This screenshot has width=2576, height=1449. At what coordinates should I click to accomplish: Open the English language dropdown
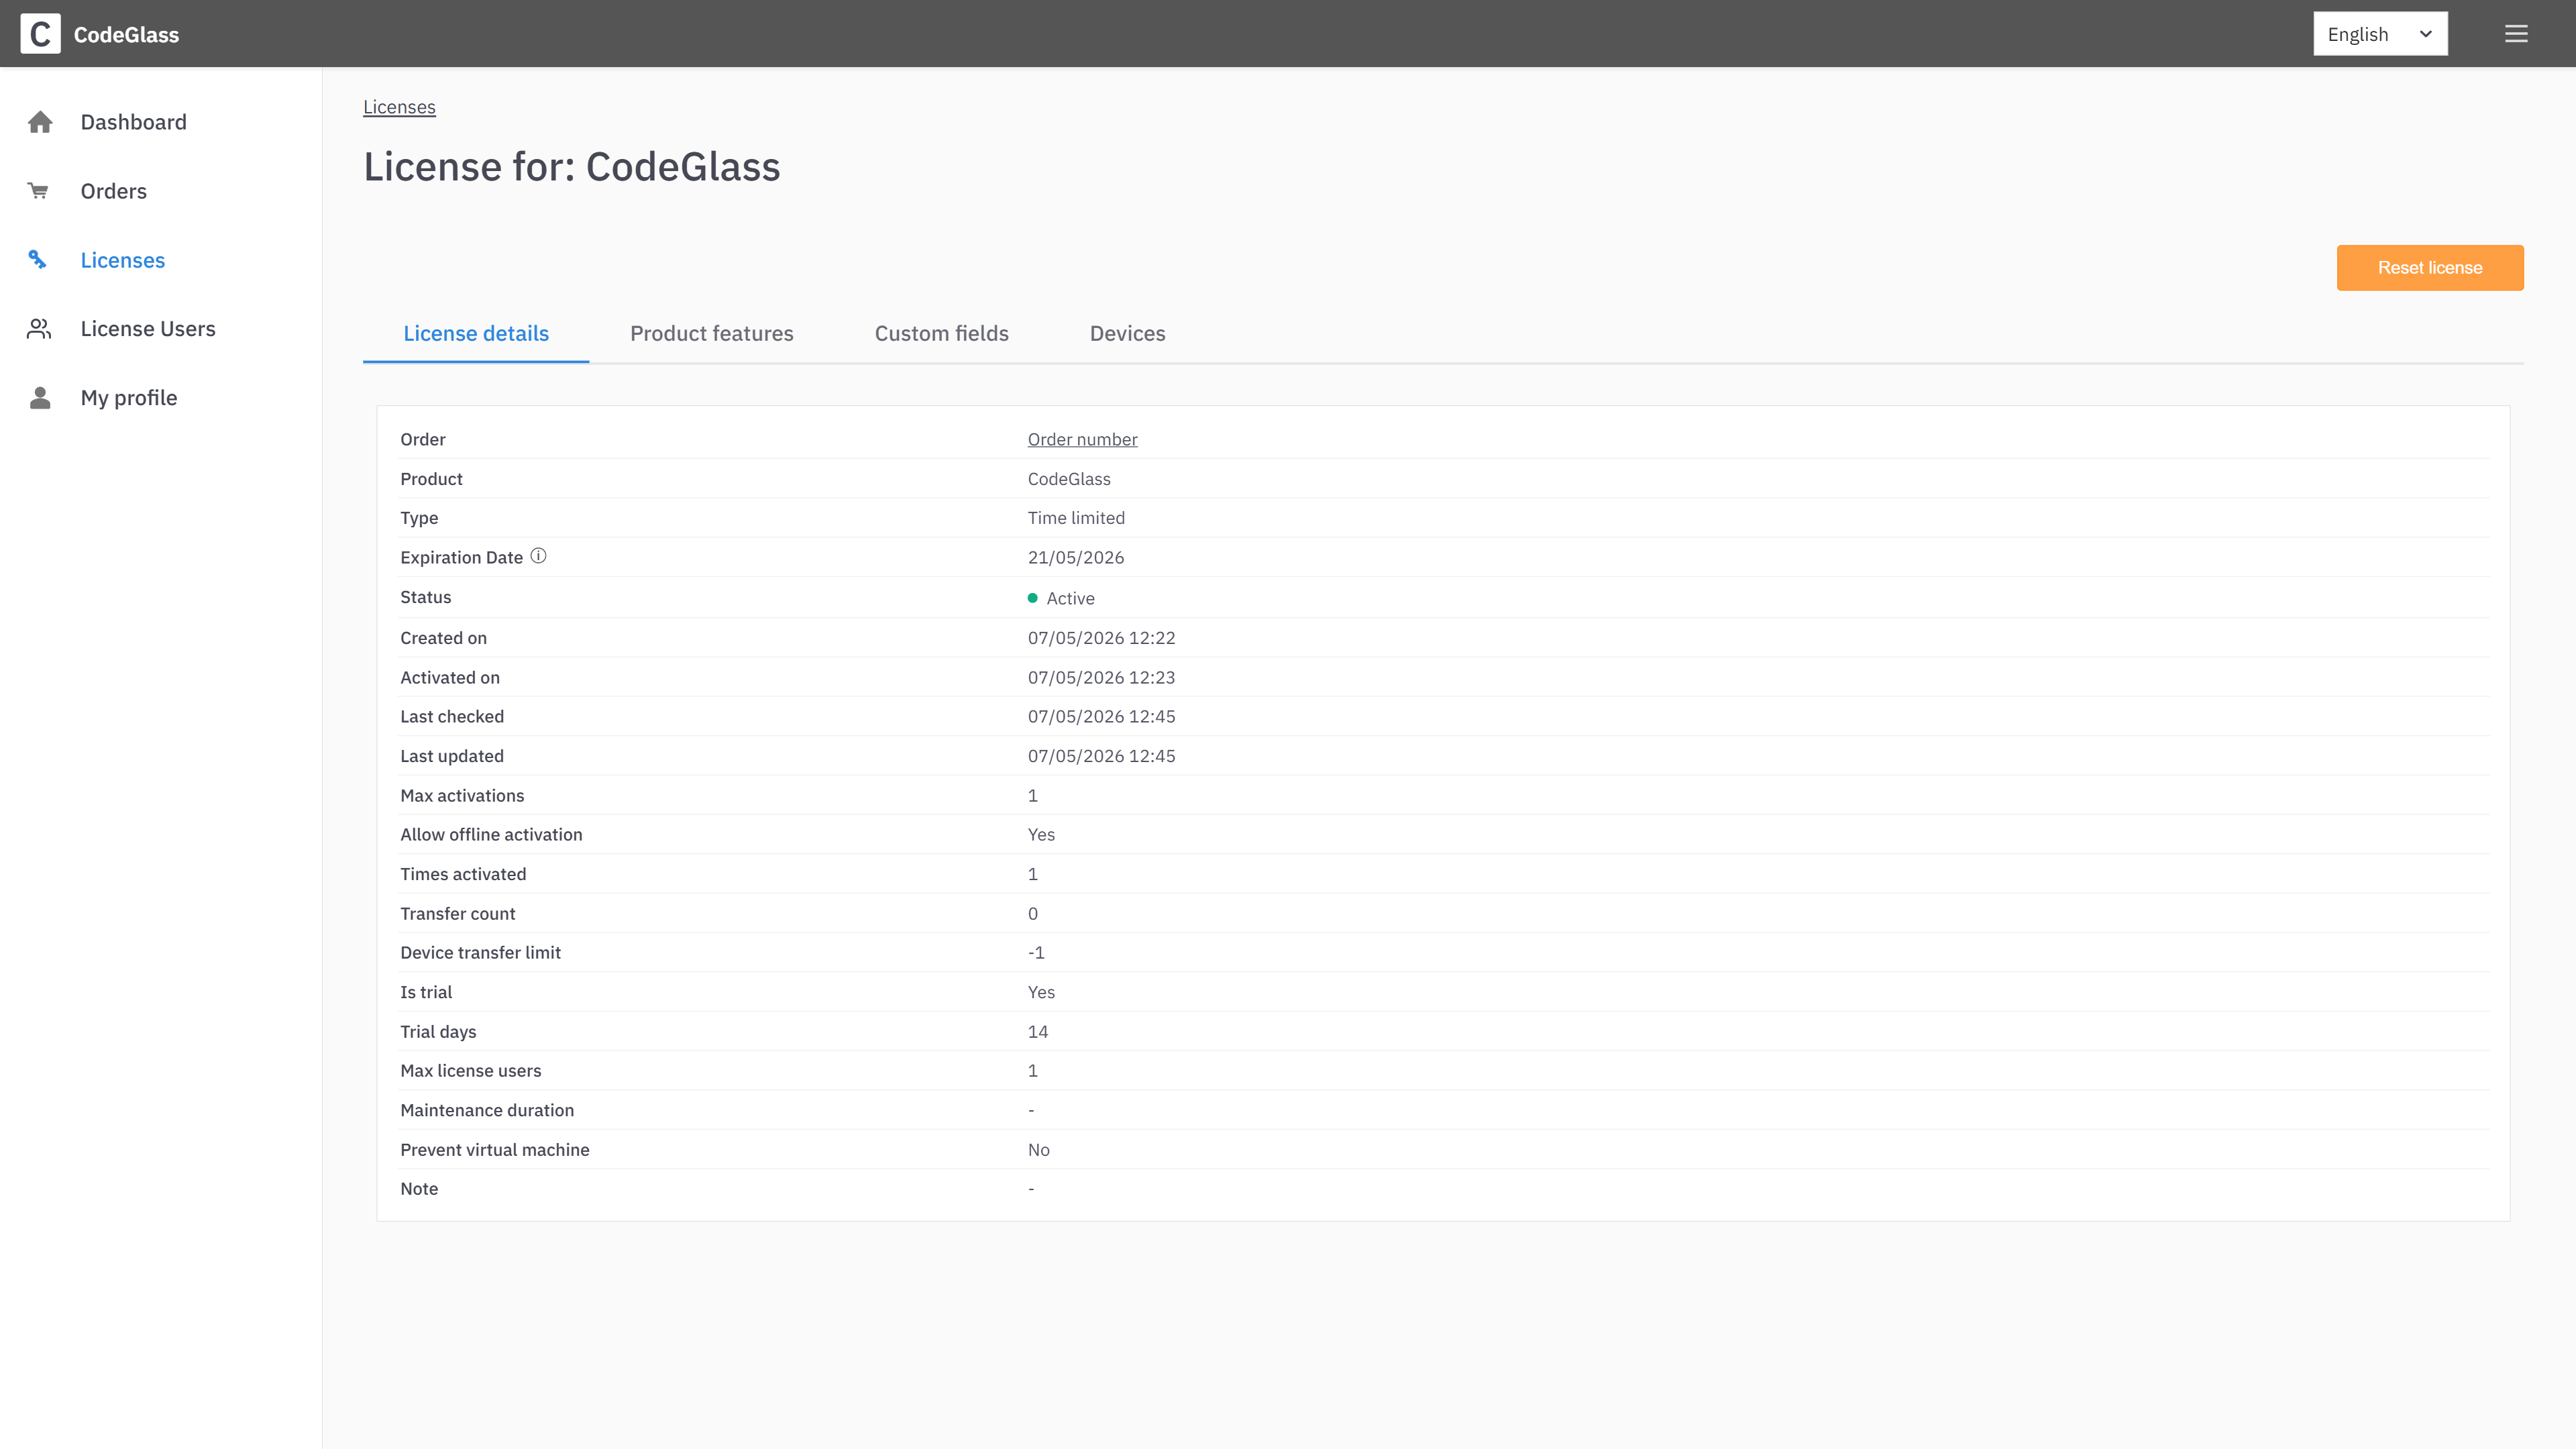tap(2380, 34)
